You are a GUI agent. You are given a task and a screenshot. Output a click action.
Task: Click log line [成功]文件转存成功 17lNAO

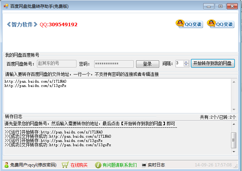pos(58,136)
